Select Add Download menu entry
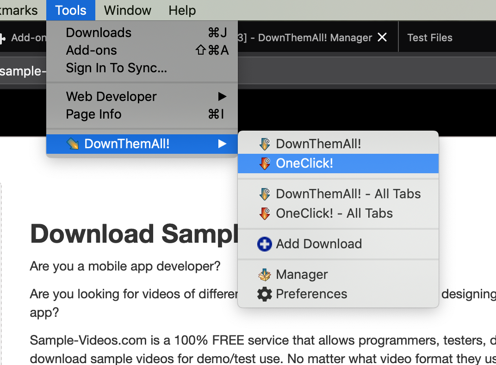Screen dimensions: 496x365 [338, 244]
